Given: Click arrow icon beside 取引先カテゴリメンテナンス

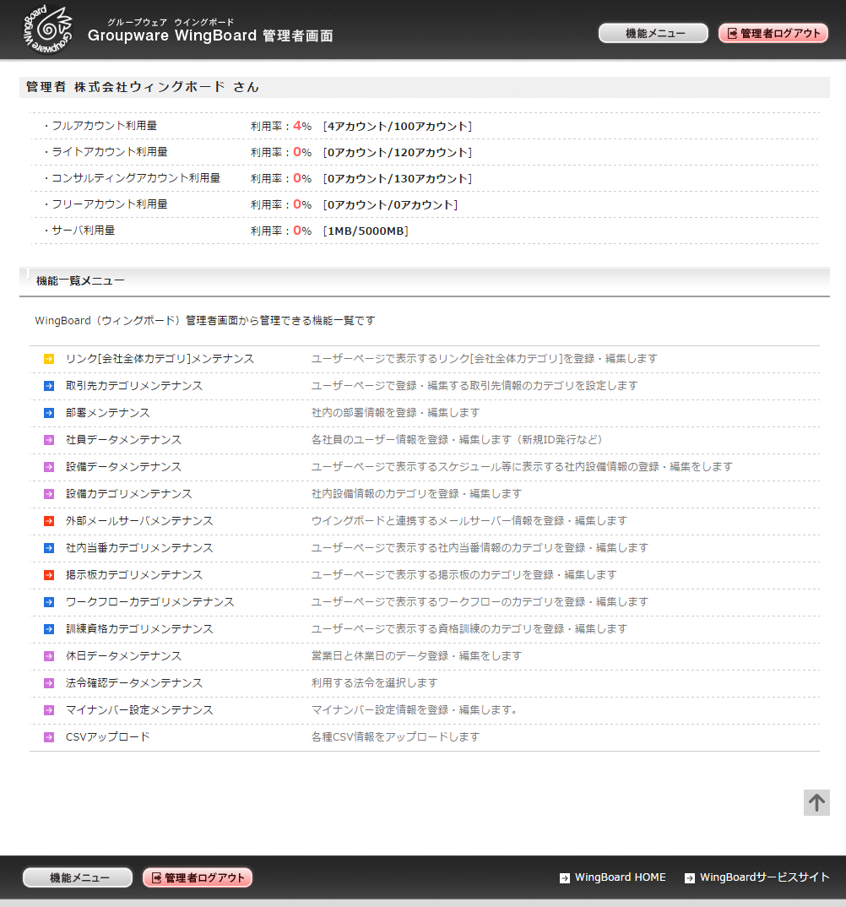Looking at the screenshot, I should (49, 387).
